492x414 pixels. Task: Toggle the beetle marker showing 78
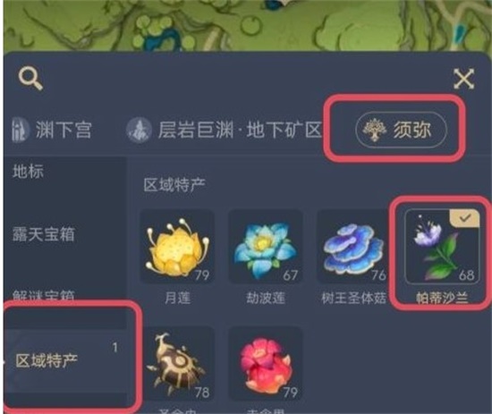click(x=177, y=364)
